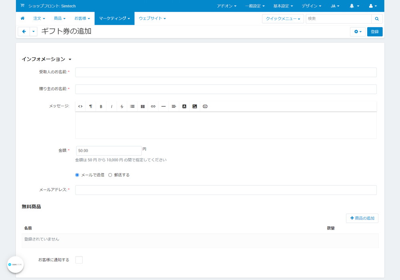The height and width of the screenshot is (280, 400).
Task: Click the 数量 column header
Action: pyautogui.click(x=331, y=228)
